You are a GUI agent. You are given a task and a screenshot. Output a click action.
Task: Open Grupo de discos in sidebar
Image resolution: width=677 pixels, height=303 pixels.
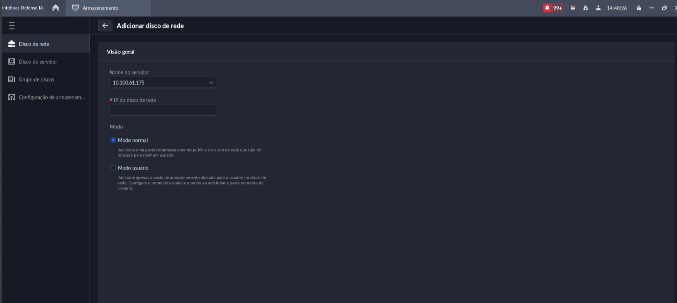[36, 79]
